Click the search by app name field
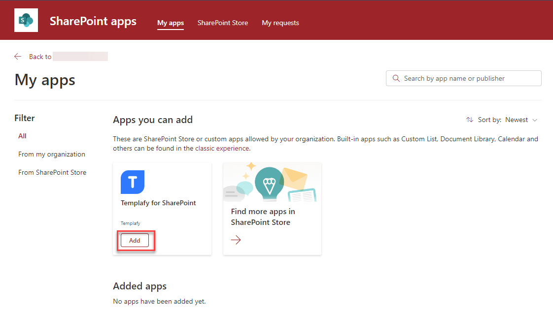Image resolution: width=553 pixels, height=314 pixels. click(x=463, y=78)
